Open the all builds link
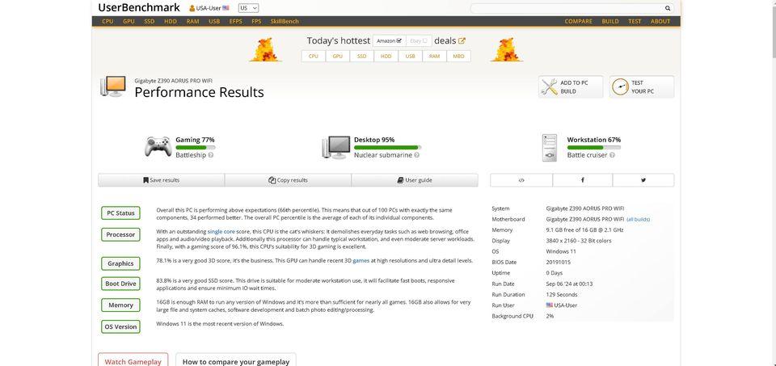776x366 pixels. coord(639,219)
